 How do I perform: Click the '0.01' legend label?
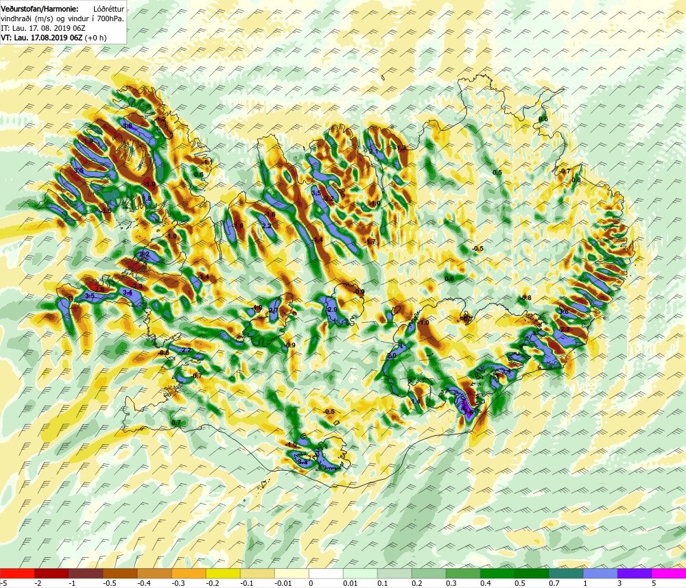[x=351, y=583]
